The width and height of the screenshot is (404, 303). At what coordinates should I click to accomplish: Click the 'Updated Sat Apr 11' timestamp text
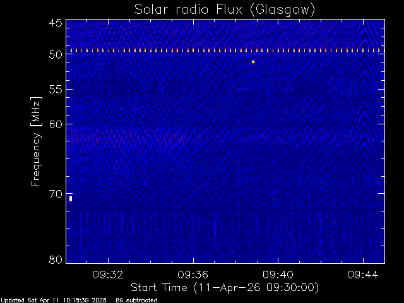(x=54, y=300)
